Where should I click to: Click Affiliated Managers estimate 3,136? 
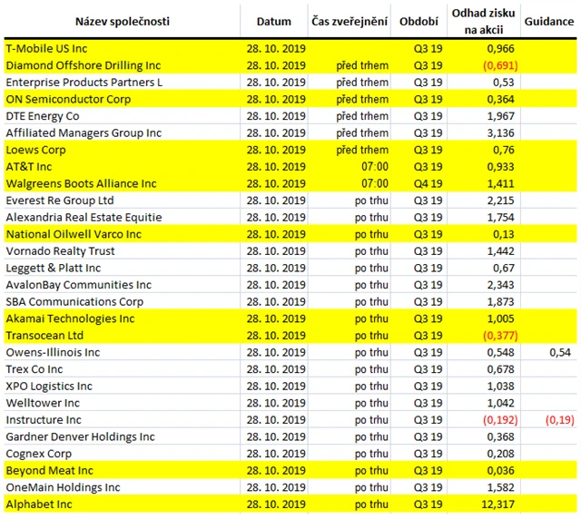click(500, 133)
